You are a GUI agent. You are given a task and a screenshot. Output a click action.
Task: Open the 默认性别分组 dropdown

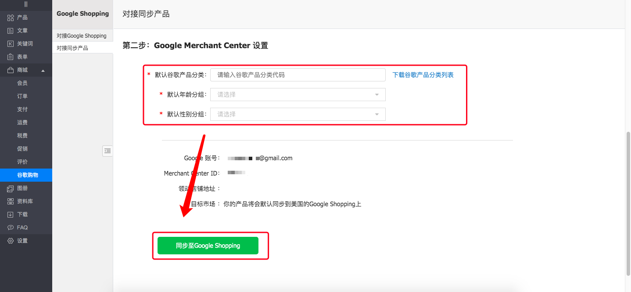click(x=298, y=114)
